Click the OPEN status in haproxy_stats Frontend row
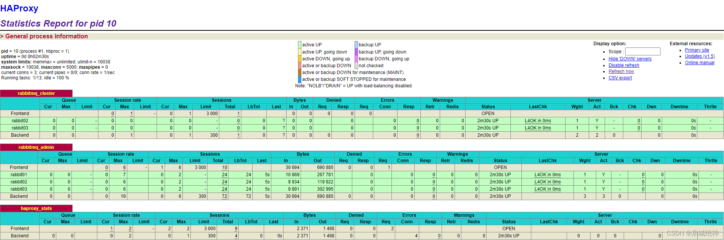 point(509,229)
